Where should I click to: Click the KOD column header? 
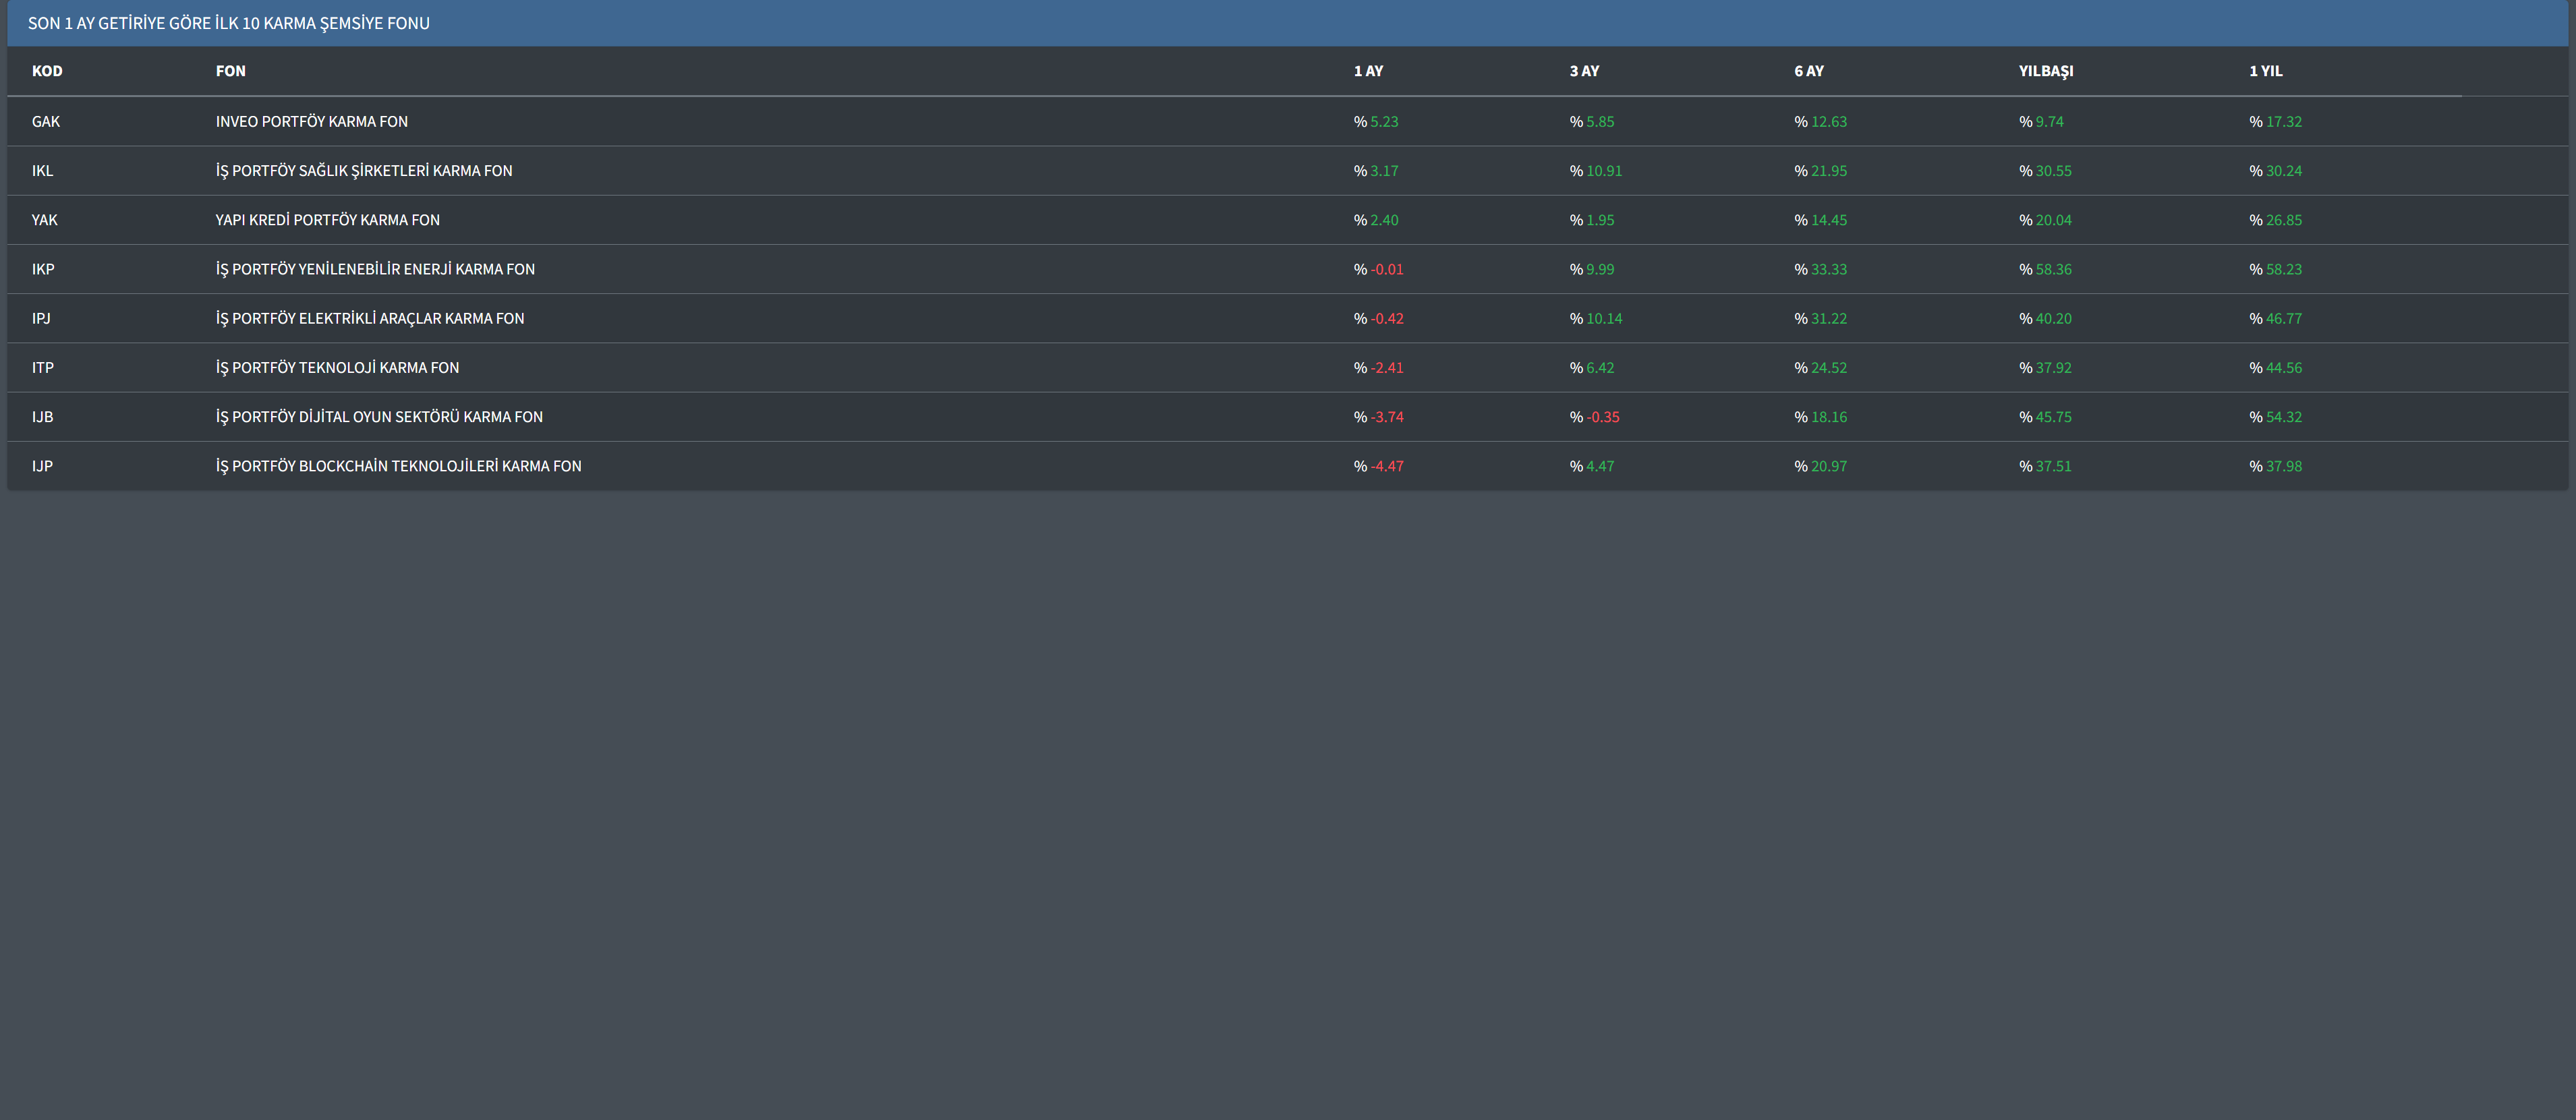tap(47, 71)
